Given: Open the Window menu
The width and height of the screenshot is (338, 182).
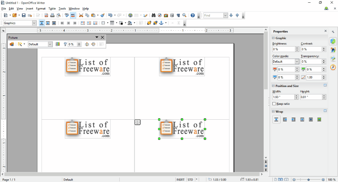Looking at the screenshot, I should 74,9.
